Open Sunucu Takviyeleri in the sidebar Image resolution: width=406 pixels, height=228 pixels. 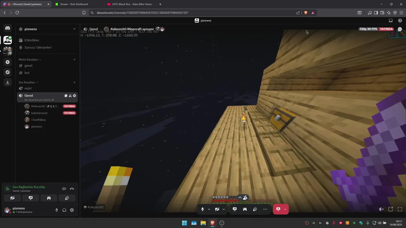[x=48, y=47]
